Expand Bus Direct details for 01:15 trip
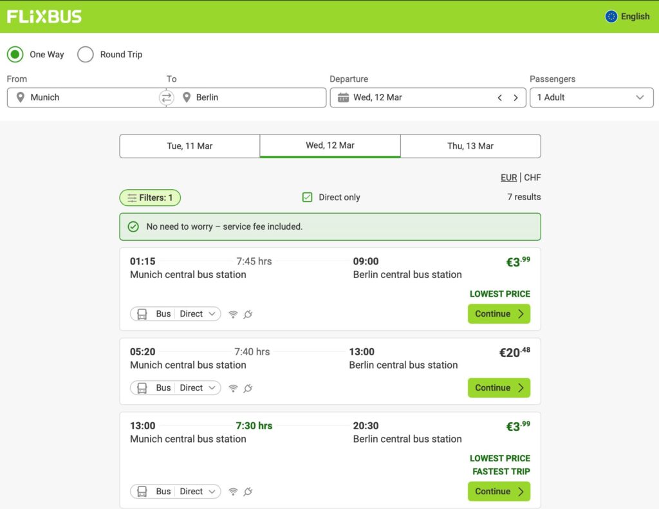The width and height of the screenshot is (659, 509). tap(175, 314)
